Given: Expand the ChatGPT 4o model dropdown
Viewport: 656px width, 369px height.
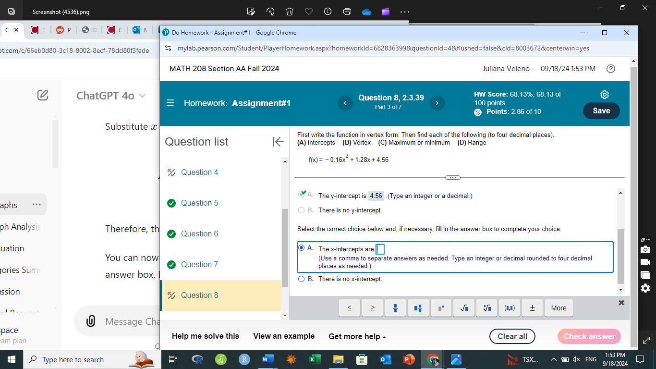Looking at the screenshot, I should tap(111, 96).
